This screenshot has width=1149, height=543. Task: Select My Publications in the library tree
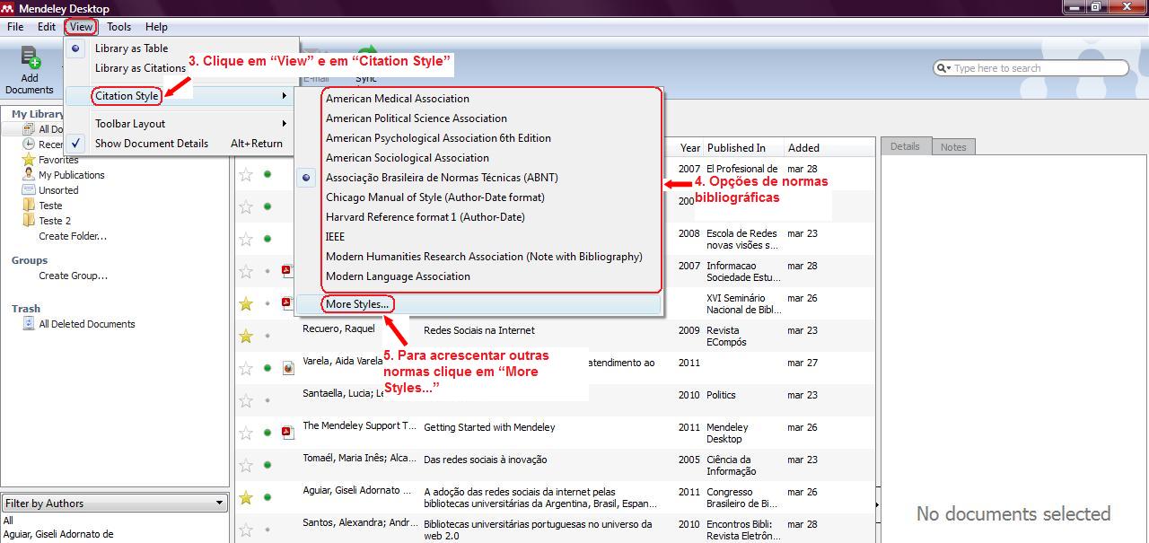point(71,175)
